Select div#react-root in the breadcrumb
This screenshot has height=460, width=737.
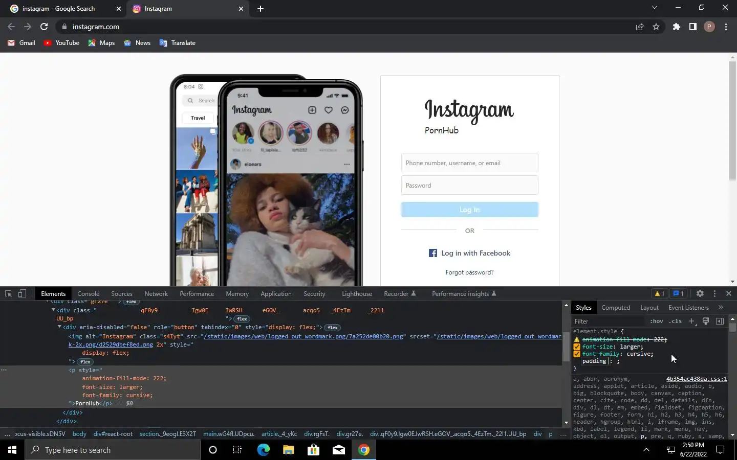[x=113, y=434]
